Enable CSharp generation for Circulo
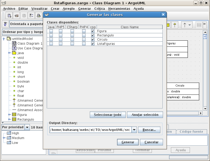The image size is (210, 161). coord(72,40)
